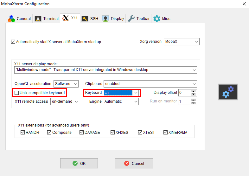The width and height of the screenshot is (249, 176).
Task: Decrease the Display offset value
Action: (x=194, y=94)
